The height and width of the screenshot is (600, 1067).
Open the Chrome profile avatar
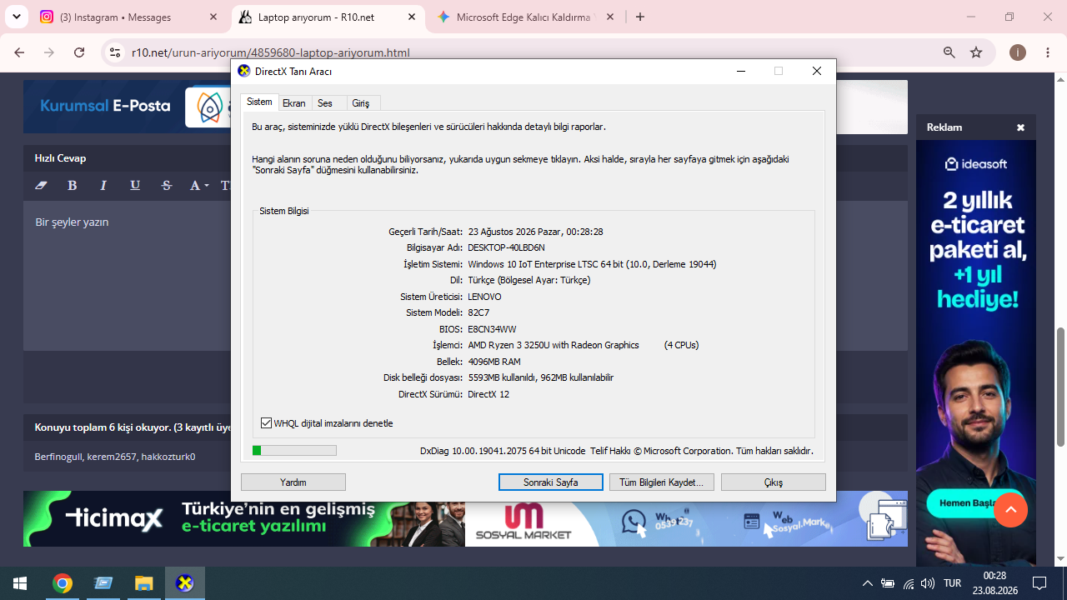click(1018, 52)
